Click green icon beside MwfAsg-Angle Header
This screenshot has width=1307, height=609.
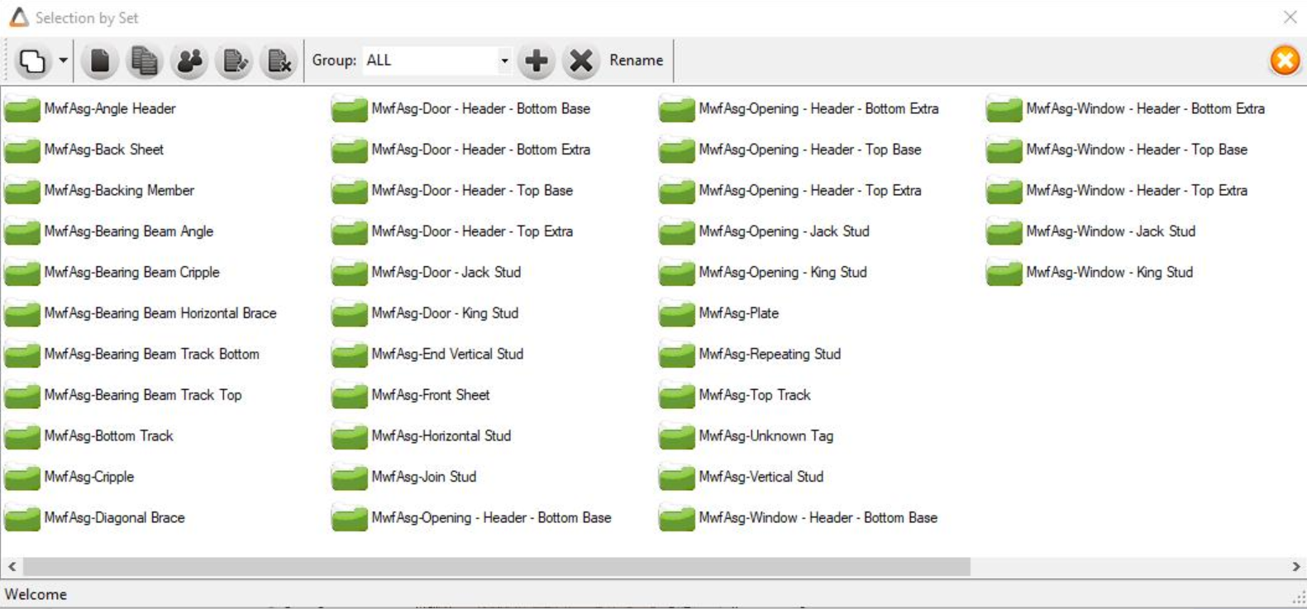coord(22,109)
